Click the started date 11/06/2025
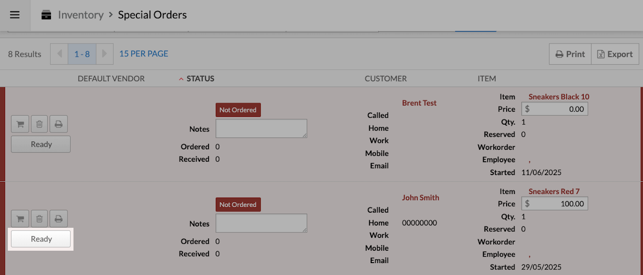This screenshot has height=275, width=643. (x=541, y=172)
